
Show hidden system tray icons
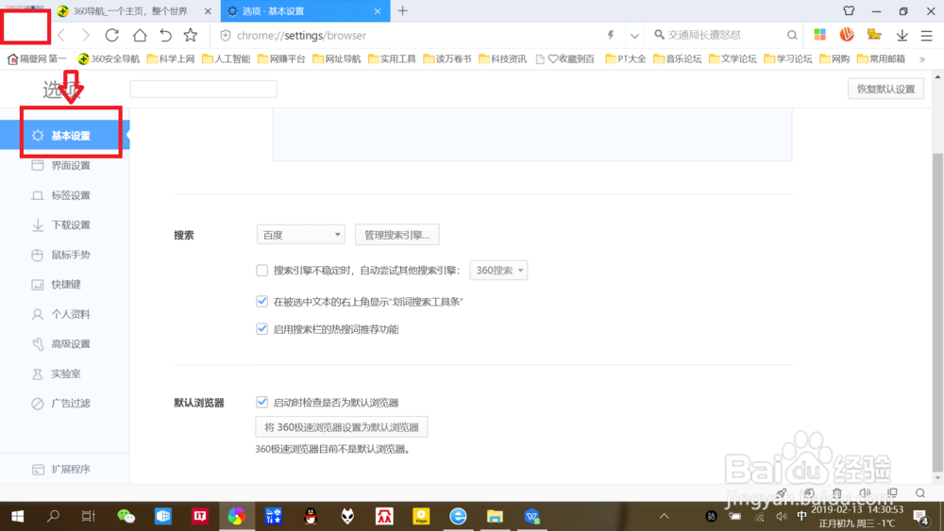[664, 516]
